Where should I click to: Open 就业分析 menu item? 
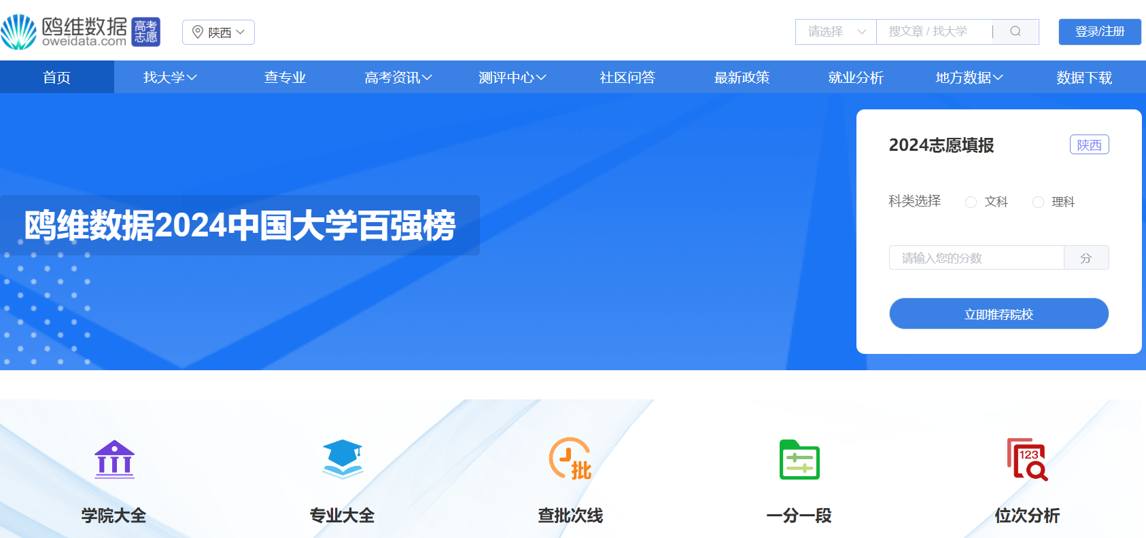[x=856, y=77]
